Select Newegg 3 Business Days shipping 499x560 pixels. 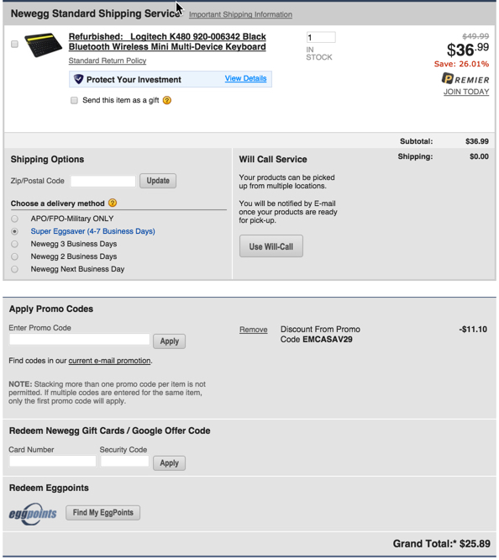click(x=14, y=244)
